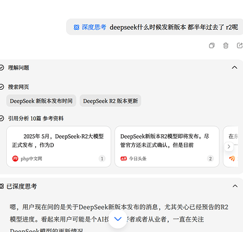This screenshot has height=232, width=243.
Task: Click the 理解问题 check circle
Action: (2, 67)
